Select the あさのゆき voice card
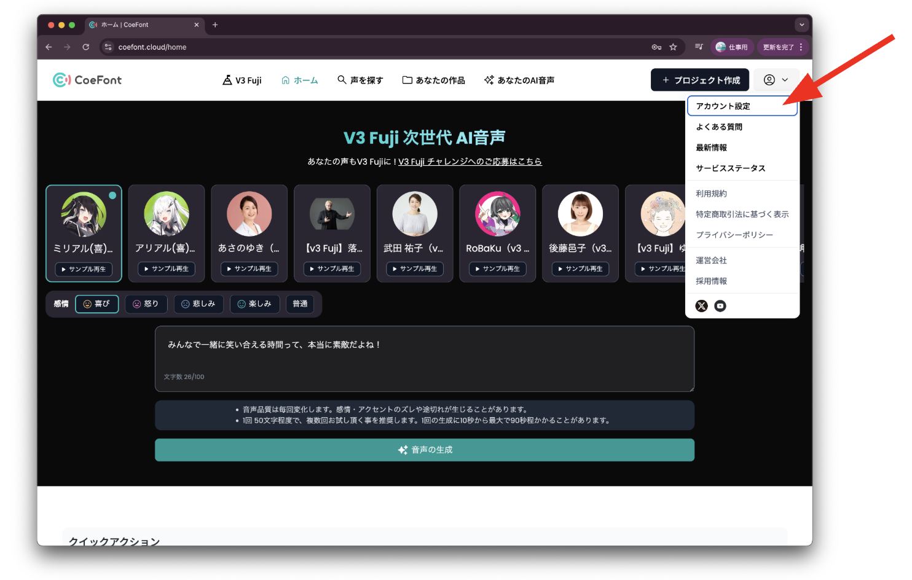 coord(249,233)
